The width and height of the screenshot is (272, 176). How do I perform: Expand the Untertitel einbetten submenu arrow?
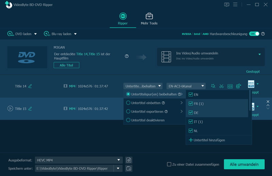click(182, 103)
